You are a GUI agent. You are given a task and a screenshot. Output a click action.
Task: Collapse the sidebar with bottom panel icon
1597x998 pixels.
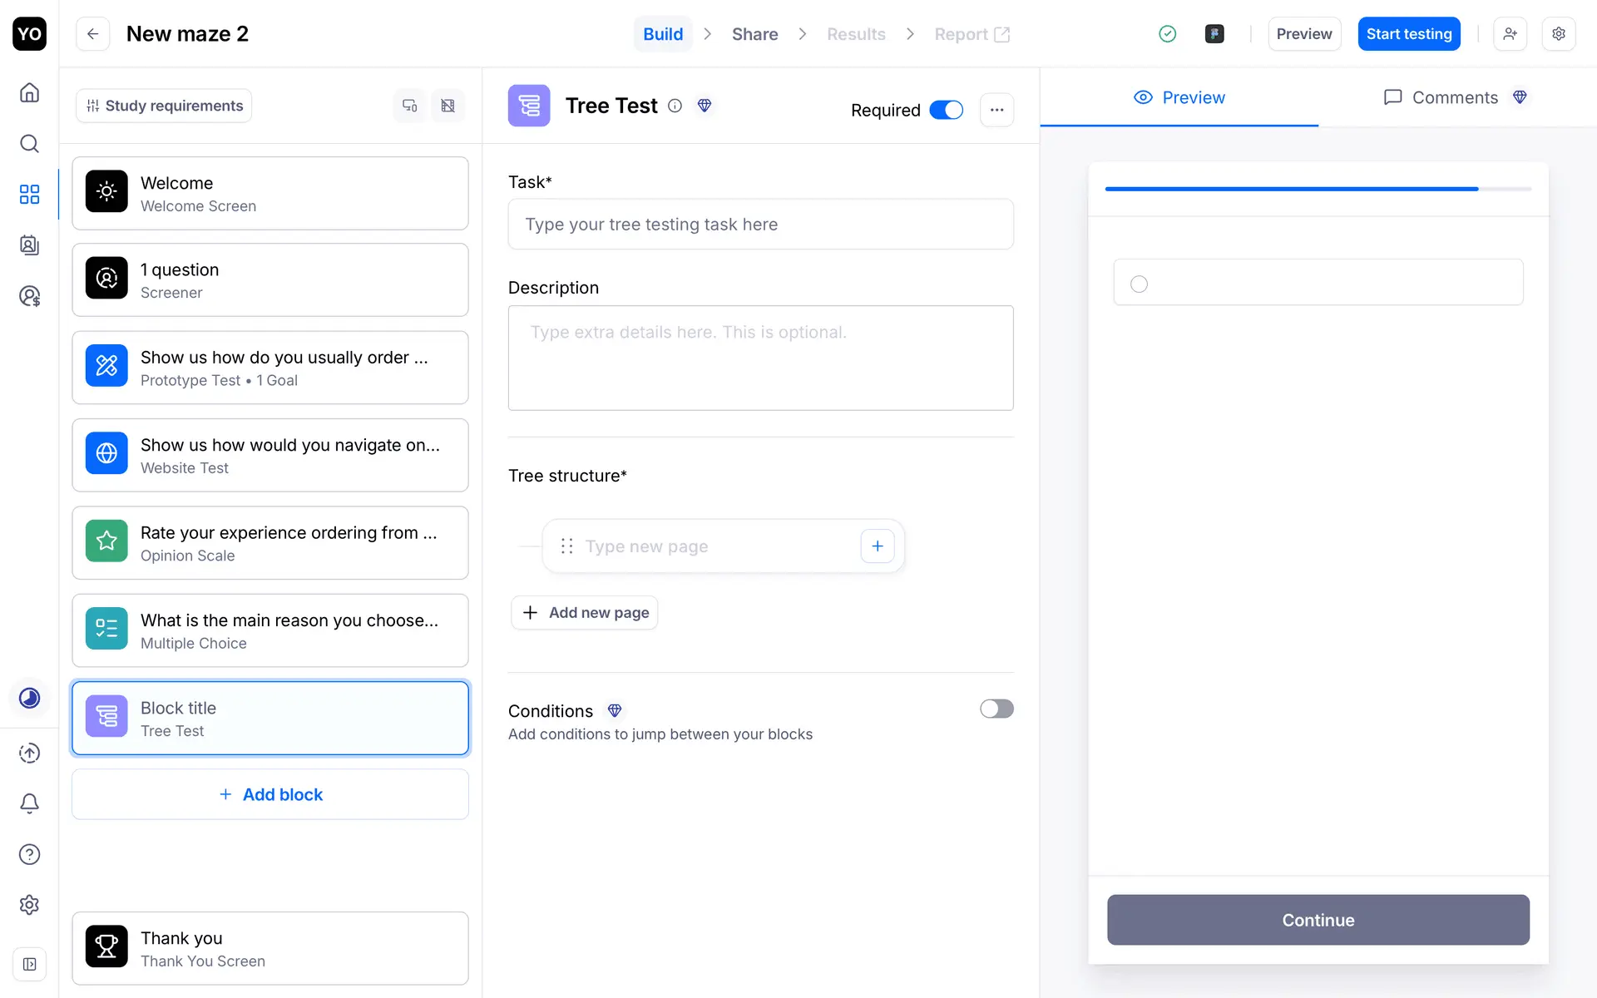(29, 964)
